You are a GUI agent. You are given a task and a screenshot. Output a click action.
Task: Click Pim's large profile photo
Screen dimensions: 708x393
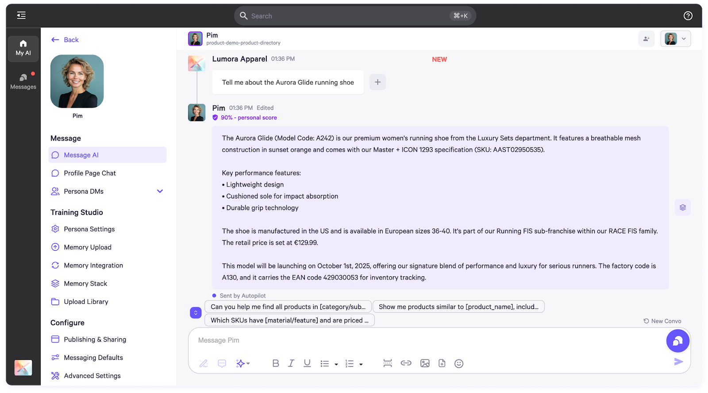coord(77,81)
